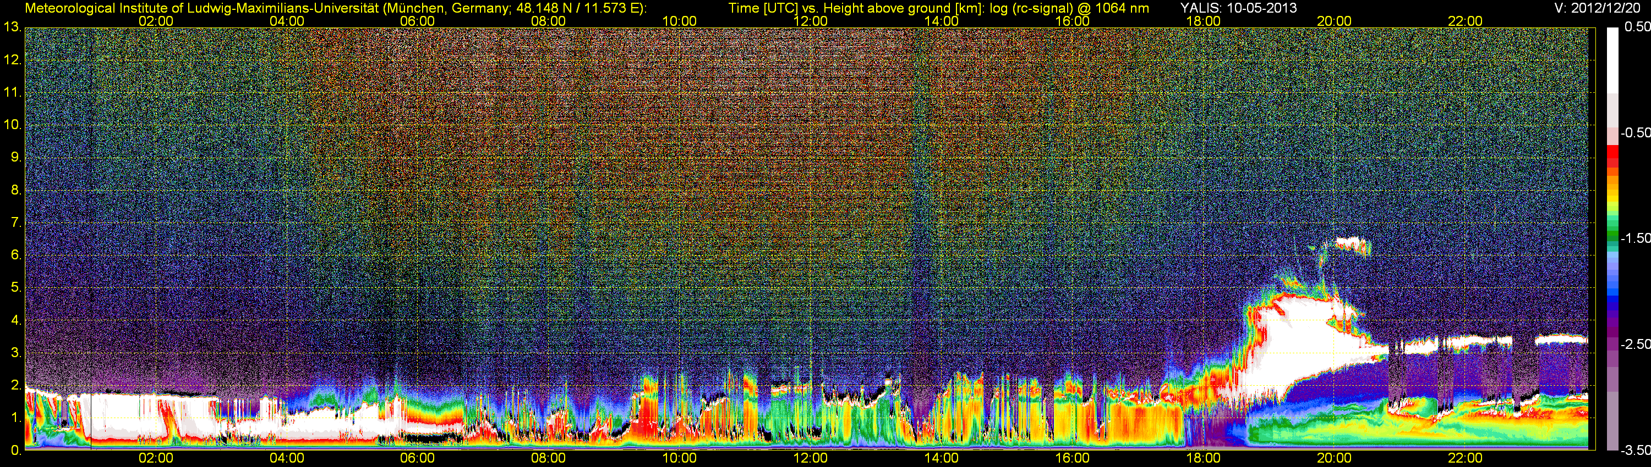Click the '02:00' label on the top time axis
This screenshot has width=1651, height=467.
coord(156,21)
